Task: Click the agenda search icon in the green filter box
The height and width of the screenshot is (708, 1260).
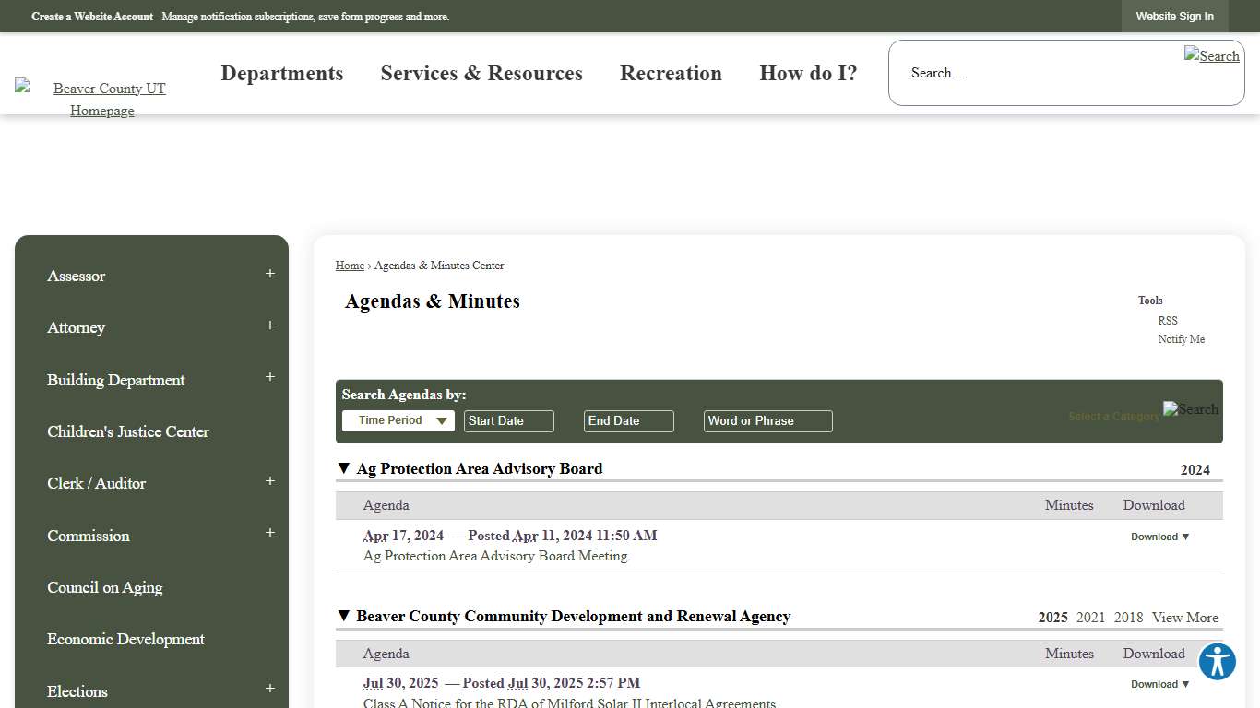Action: pyautogui.click(x=1191, y=409)
